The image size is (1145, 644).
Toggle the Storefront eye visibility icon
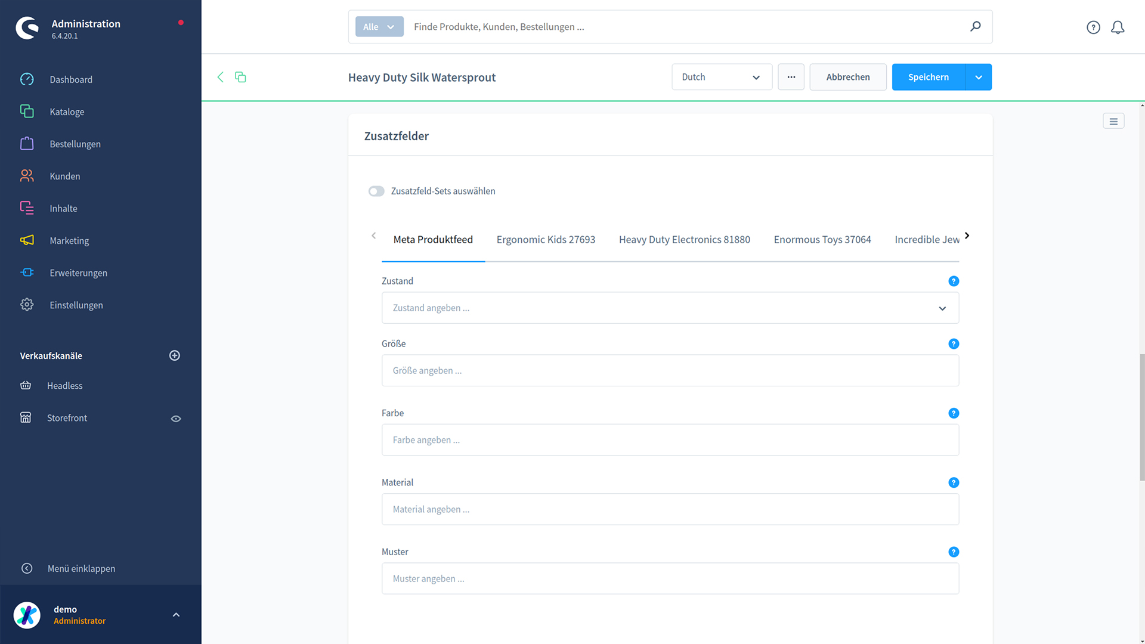[176, 419]
